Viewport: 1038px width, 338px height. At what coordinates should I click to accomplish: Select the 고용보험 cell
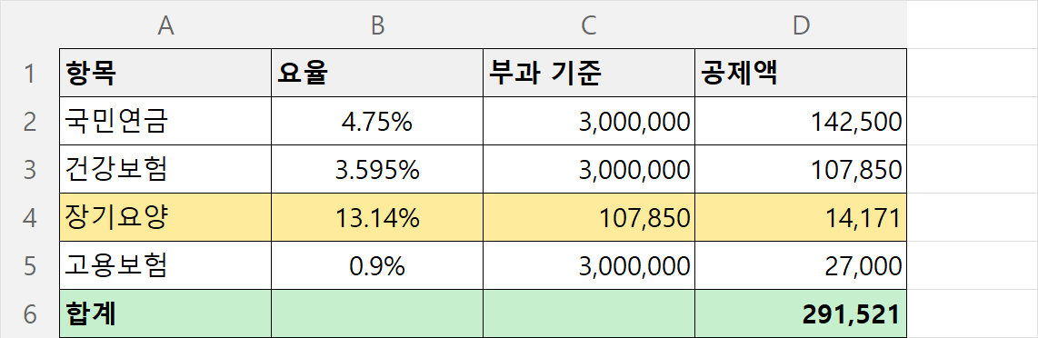point(165,266)
